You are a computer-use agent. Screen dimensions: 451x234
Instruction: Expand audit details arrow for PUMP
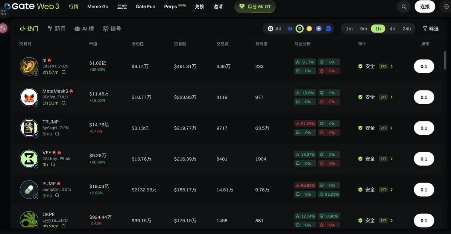(392, 189)
